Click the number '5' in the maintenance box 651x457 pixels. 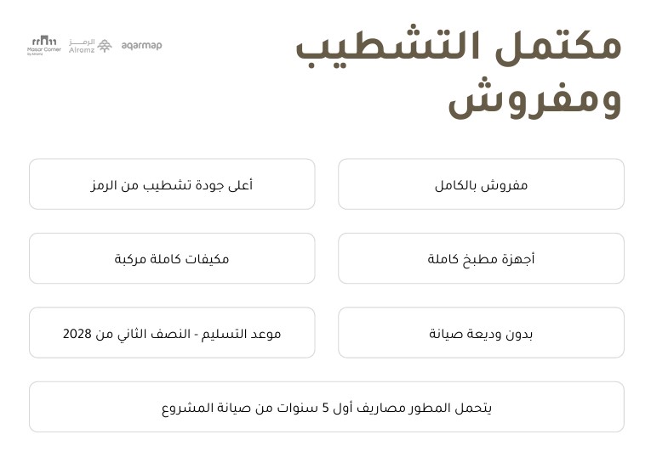click(x=324, y=408)
